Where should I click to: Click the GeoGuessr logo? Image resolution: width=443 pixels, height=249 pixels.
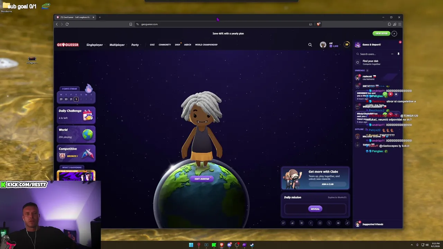[x=68, y=45]
